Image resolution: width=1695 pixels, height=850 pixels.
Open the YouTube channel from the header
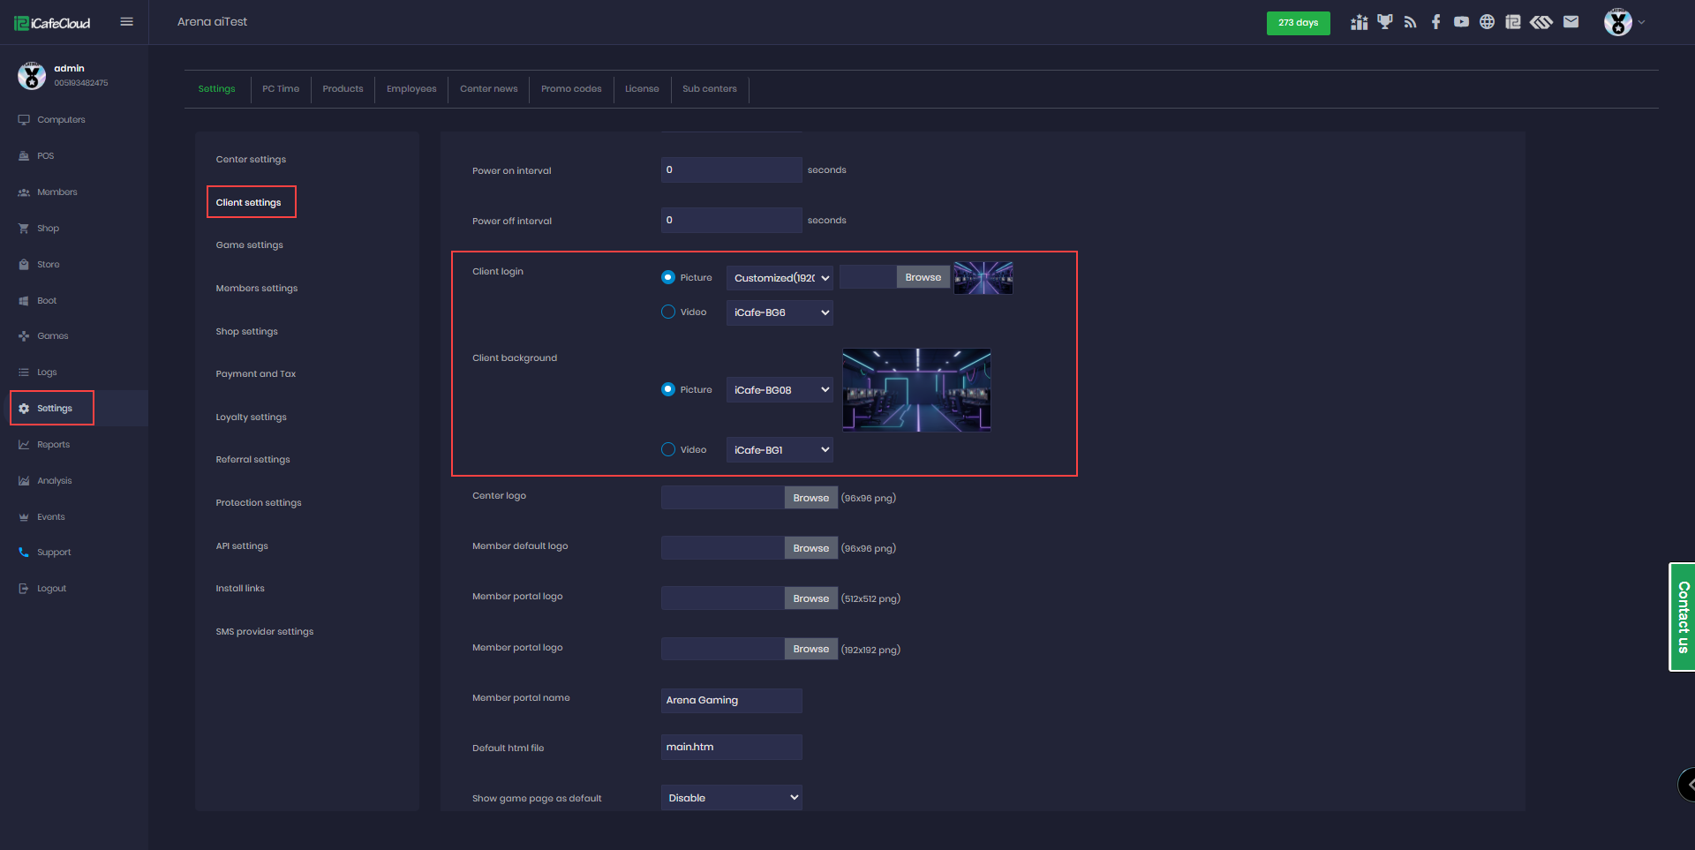[x=1461, y=21]
